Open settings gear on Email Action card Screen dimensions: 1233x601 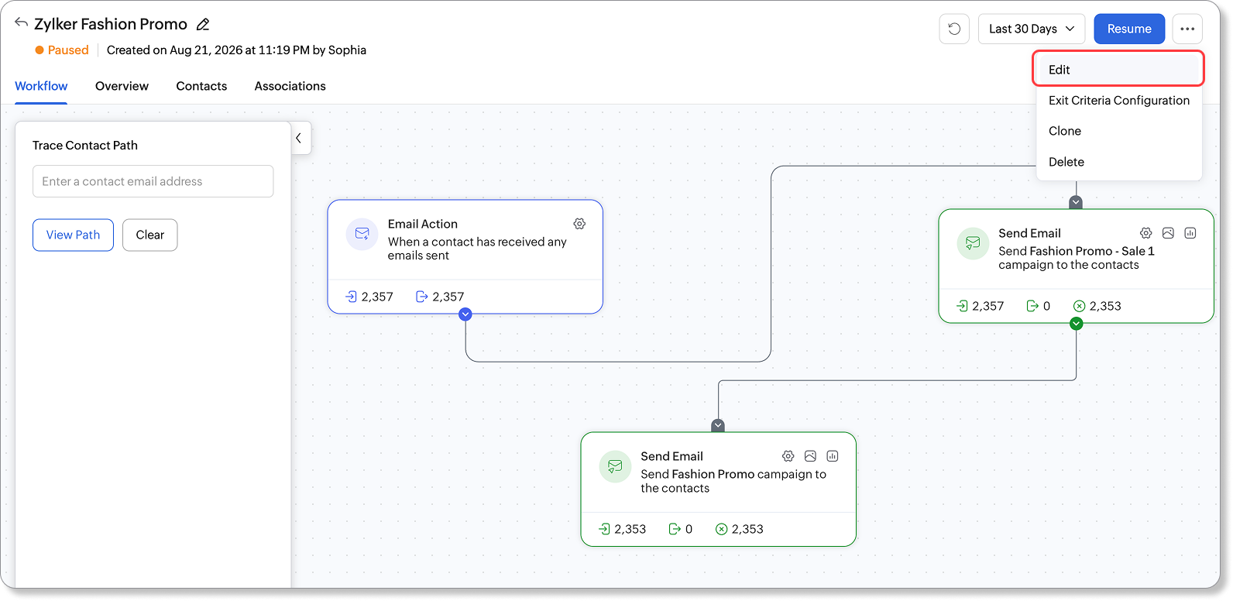(579, 224)
